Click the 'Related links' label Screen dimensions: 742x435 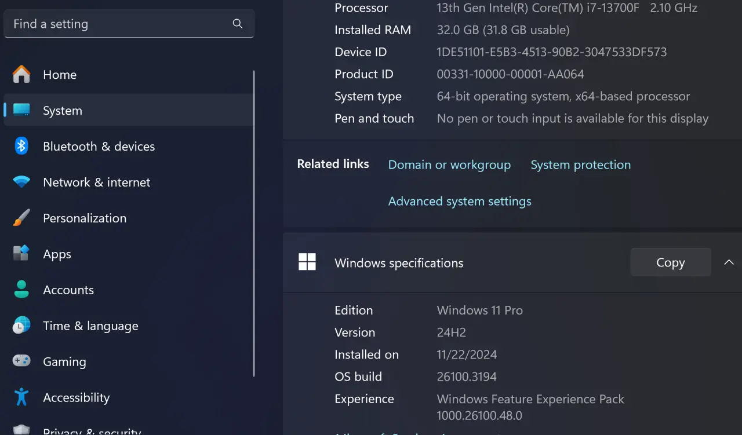pos(333,164)
